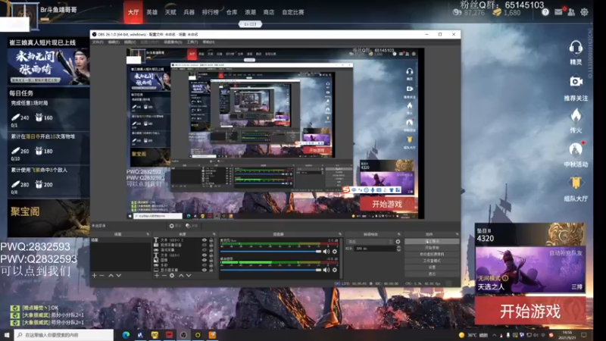This screenshot has width=606, height=341.
Task: Toggle visibility of 文本 (GDI+) 2 source
Action: 204,240
